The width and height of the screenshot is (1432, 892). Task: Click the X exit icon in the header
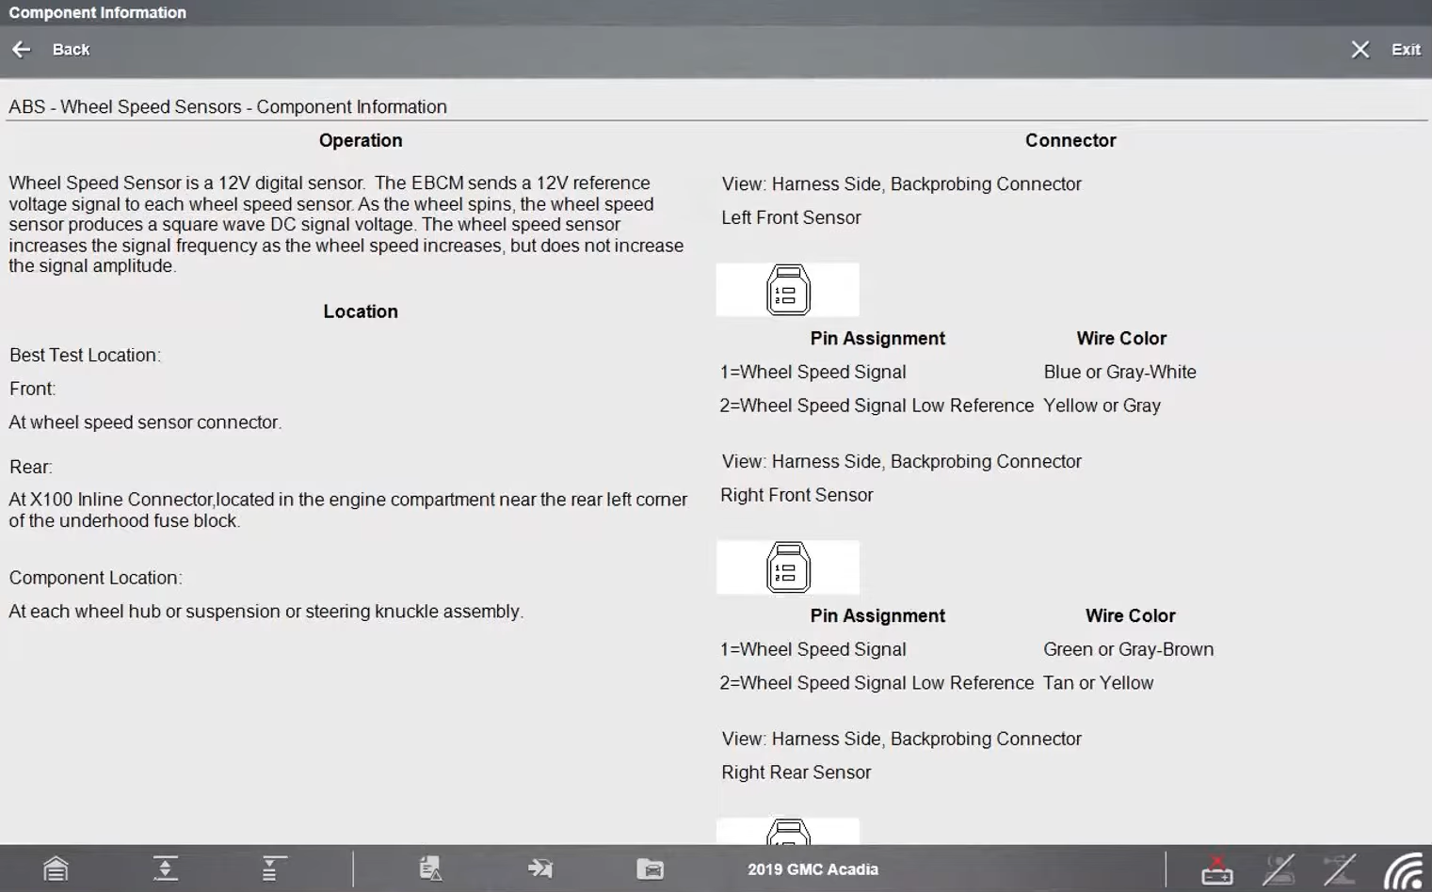(1360, 50)
